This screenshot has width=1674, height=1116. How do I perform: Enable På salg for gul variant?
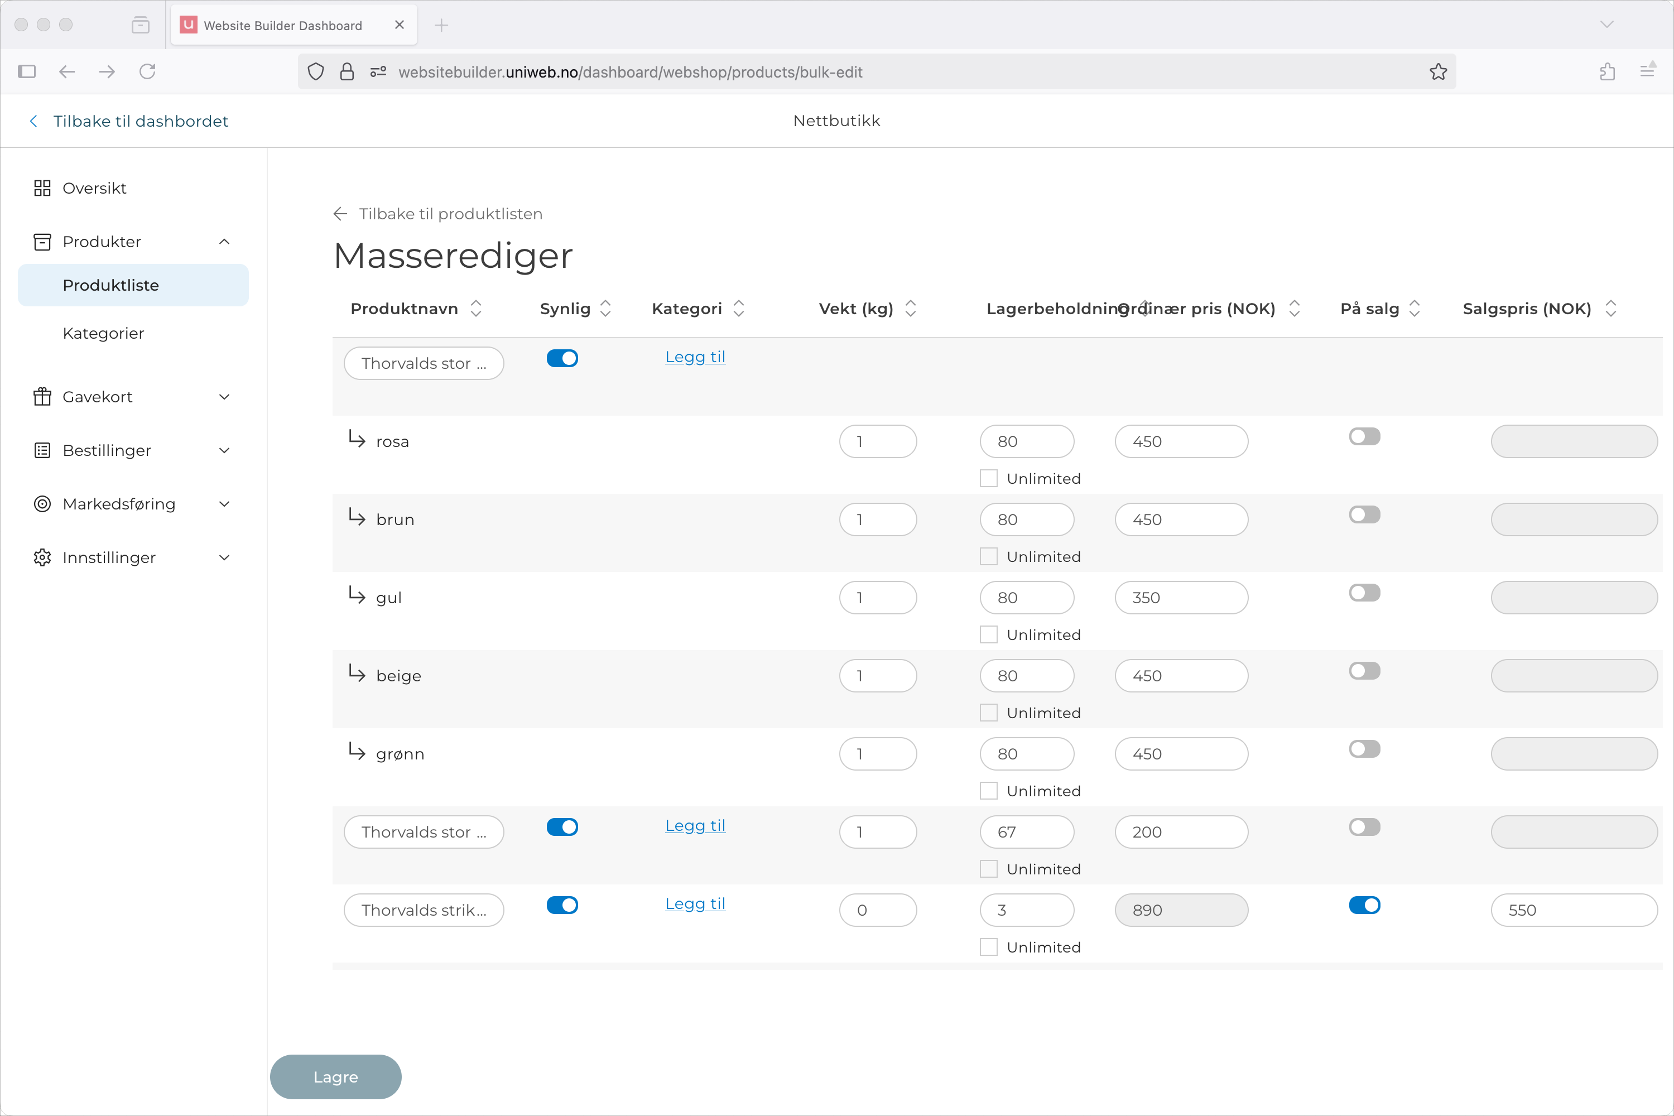click(x=1364, y=593)
